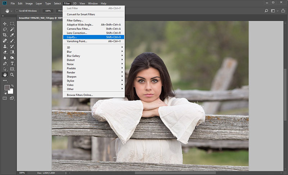Select the beautiful-1996283_960_720.jpg document tab
This screenshot has width=288, height=175.
[40, 18]
